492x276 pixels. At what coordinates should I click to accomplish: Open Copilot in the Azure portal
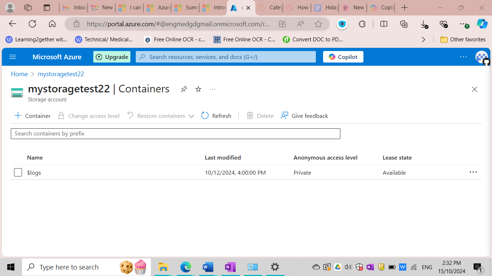[343, 57]
